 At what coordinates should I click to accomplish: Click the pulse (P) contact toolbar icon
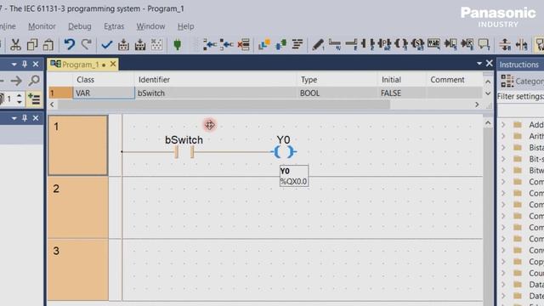pyautogui.click(x=384, y=44)
